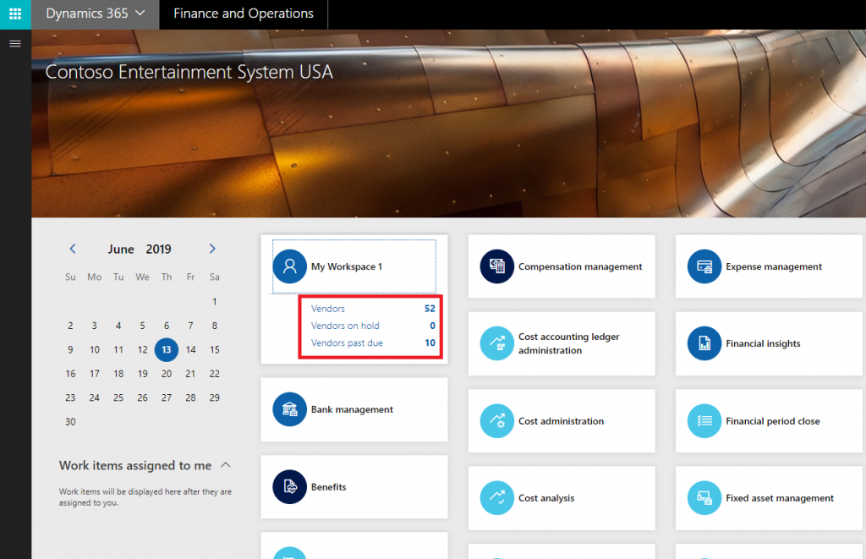
Task: Click the Expense management tile label
Action: [x=774, y=266]
